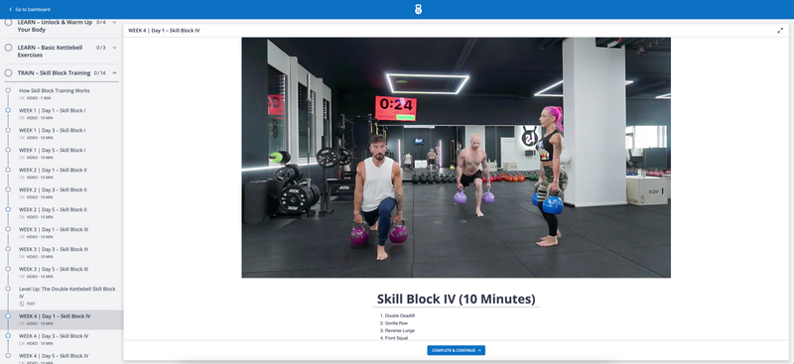
Task: Open WEEK 2 | Day 3 – Skill Block II
Action: (x=53, y=189)
